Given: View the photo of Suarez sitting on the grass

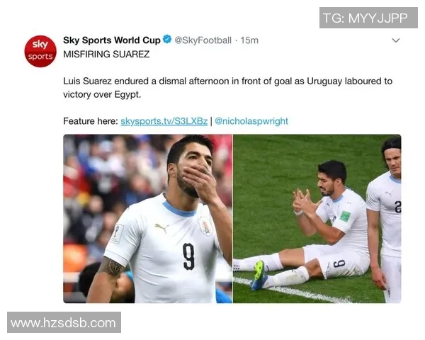Looking at the screenshot, I should point(317,219).
